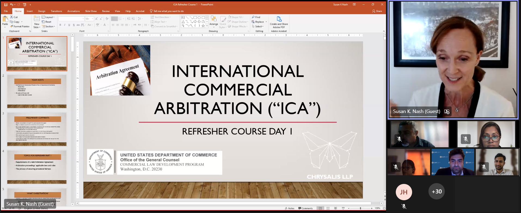Toggle Strikethrough formatting
521x213 pixels.
78,25
